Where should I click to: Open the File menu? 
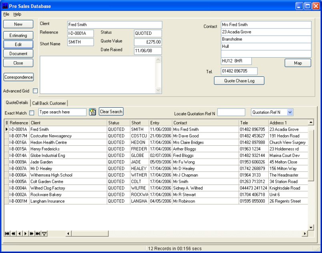(6, 14)
